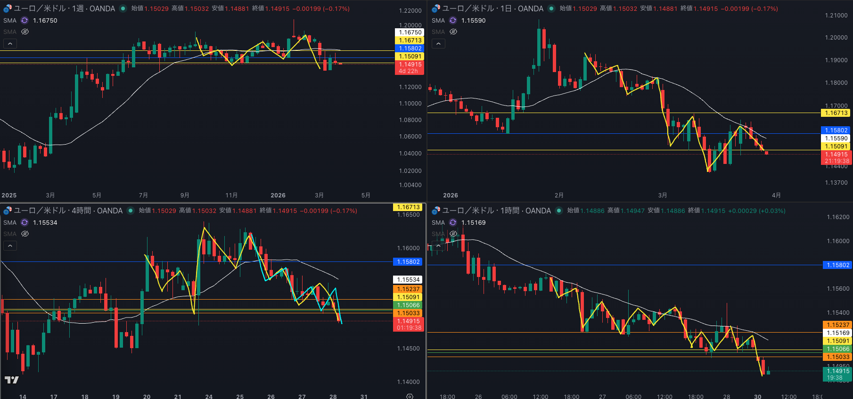Click the SMA refresh icon in the 1-hour chart
This screenshot has height=399, width=853.
pyautogui.click(x=453, y=222)
